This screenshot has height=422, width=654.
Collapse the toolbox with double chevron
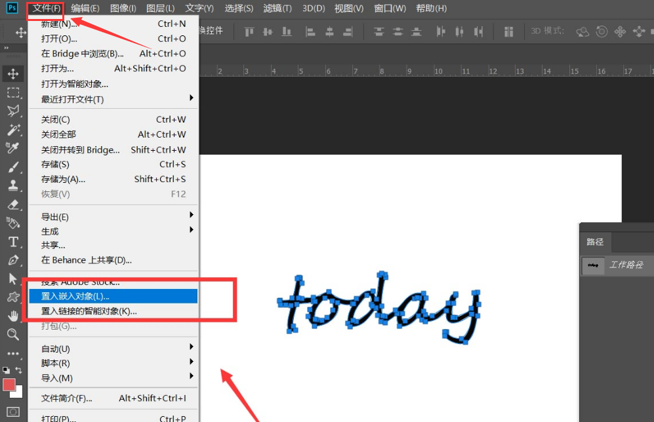tap(7, 48)
